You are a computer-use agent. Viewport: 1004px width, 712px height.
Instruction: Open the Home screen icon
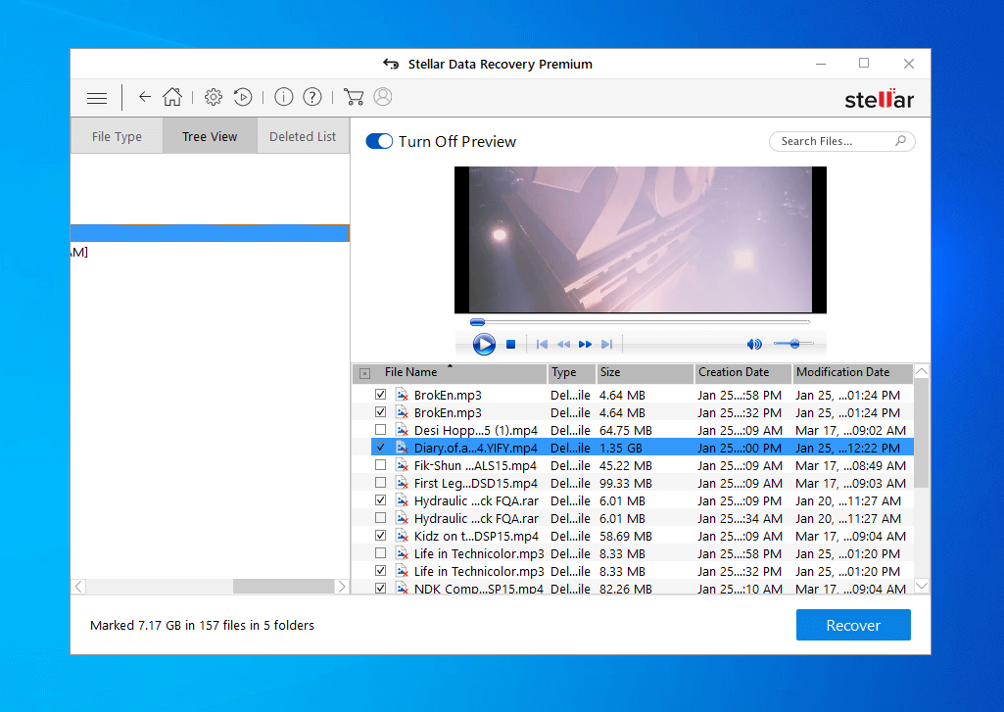tap(172, 97)
